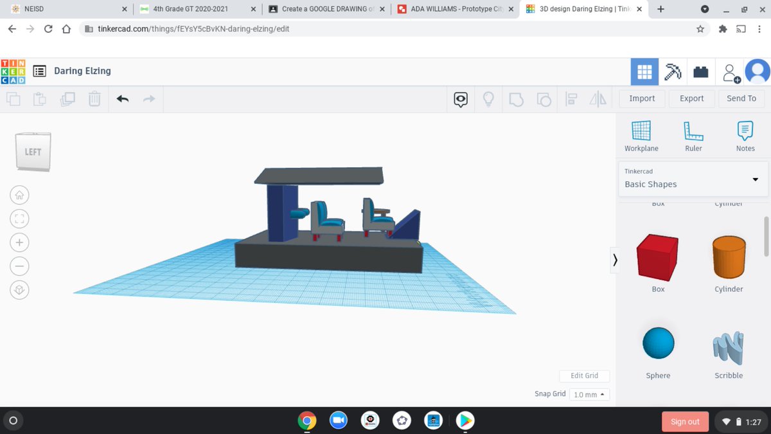The image size is (771, 434).
Task: Switch to the ADA WILLIAMS Prototype tab
Action: [x=456, y=9]
